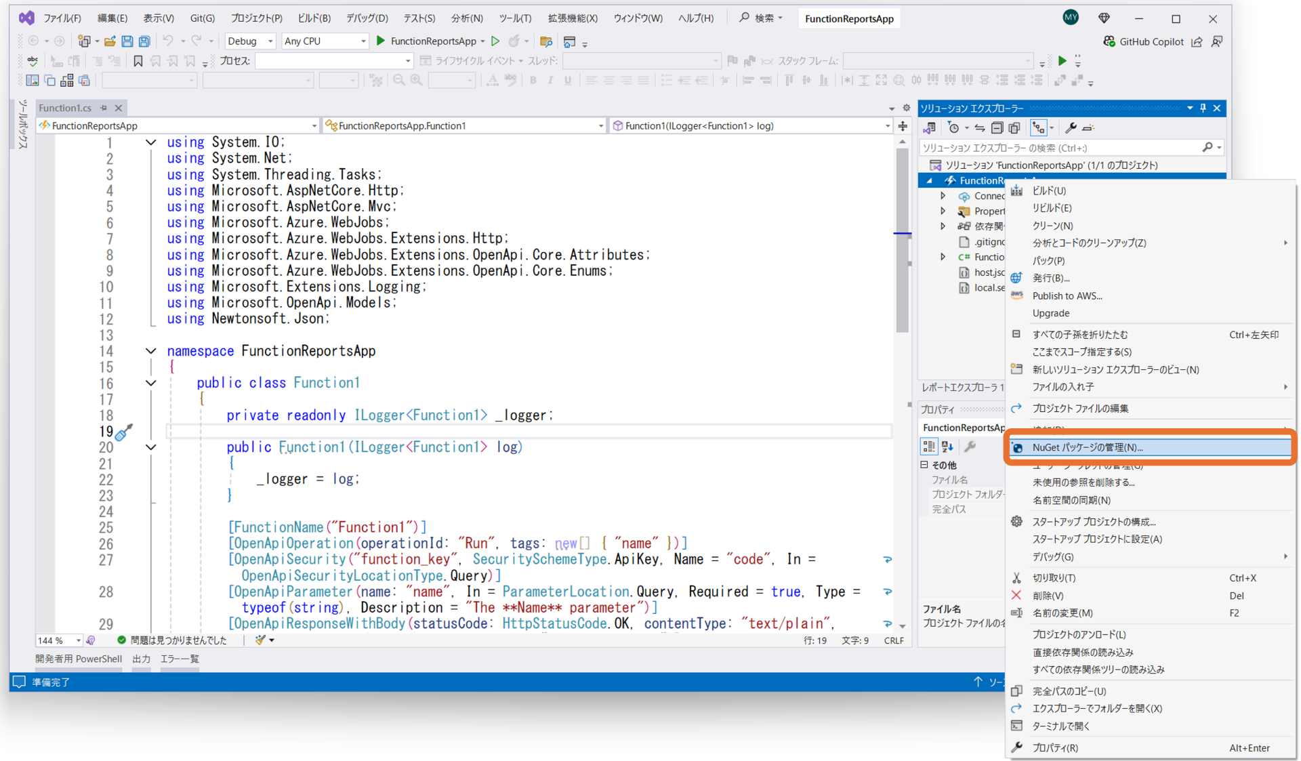This screenshot has height=761, width=1301.
Task: Click the Open File folder icon
Action: [x=110, y=41]
